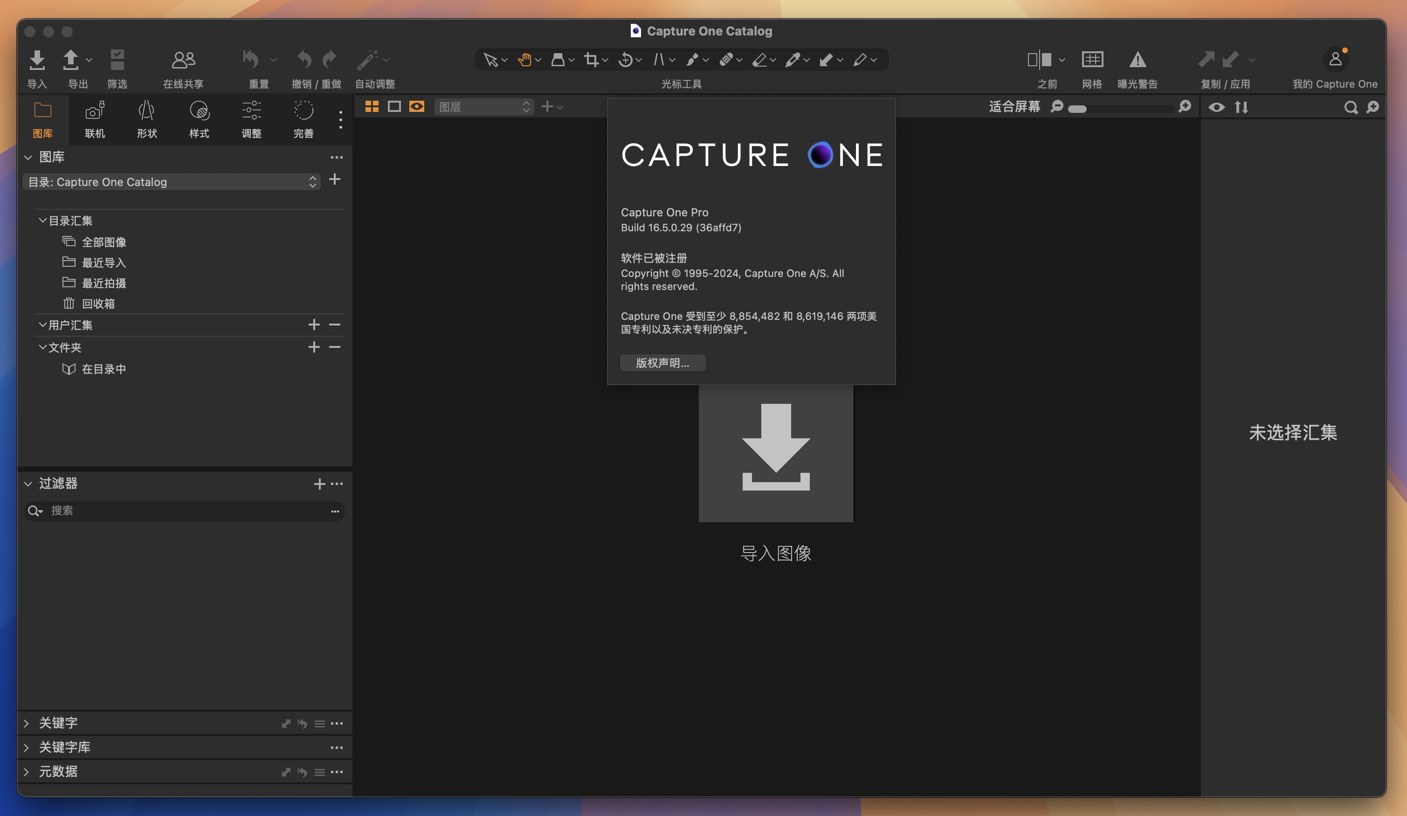1407x816 pixels.
Task: Switch to the 形状 Shape tool tab
Action: tap(147, 119)
